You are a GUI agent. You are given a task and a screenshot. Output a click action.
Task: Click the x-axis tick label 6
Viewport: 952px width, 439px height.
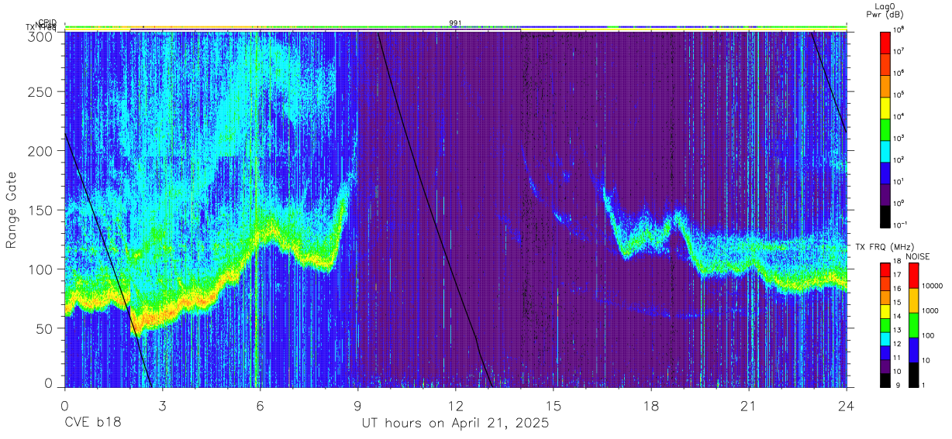pyautogui.click(x=260, y=406)
